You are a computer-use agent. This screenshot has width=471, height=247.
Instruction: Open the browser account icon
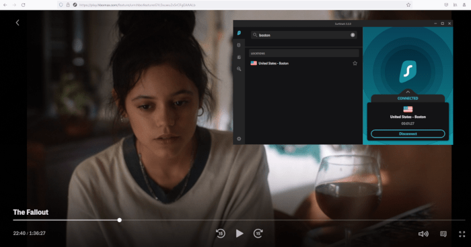click(x=464, y=5)
